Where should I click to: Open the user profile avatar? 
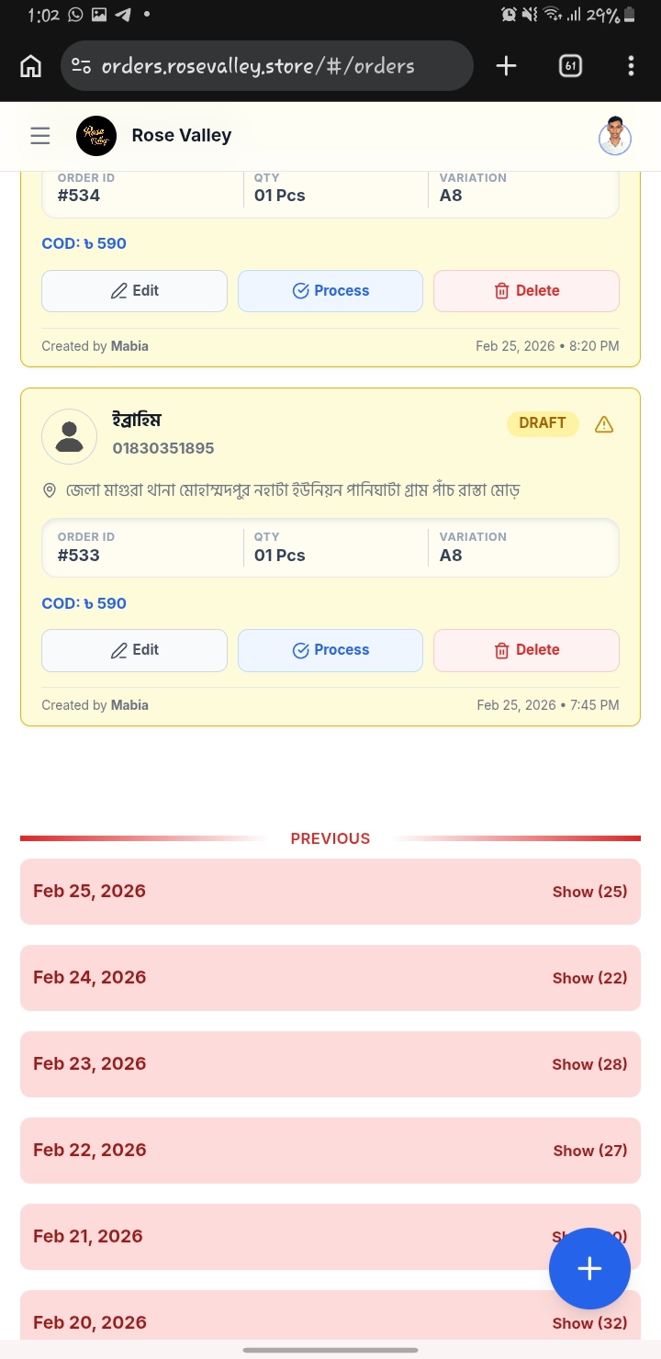(615, 136)
